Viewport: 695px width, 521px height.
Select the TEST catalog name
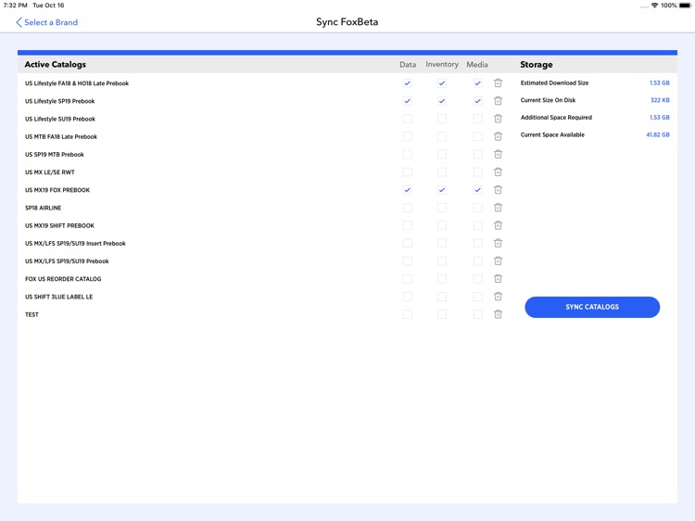point(32,314)
